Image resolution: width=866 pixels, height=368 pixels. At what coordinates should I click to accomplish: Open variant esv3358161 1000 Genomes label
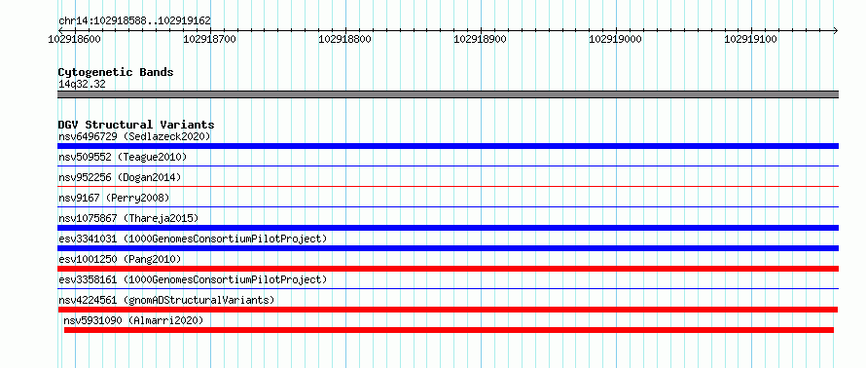tap(193, 279)
